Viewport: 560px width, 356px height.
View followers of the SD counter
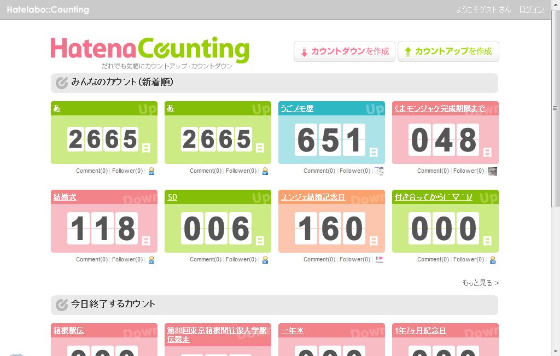click(241, 259)
